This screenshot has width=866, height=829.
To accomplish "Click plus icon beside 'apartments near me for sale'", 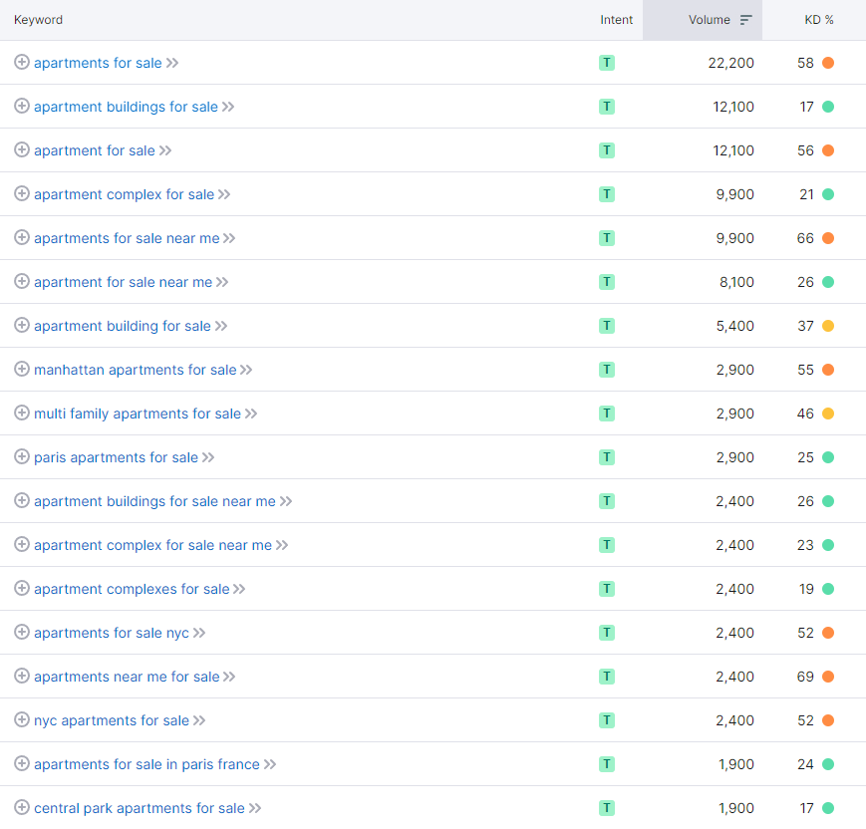I will click(22, 676).
